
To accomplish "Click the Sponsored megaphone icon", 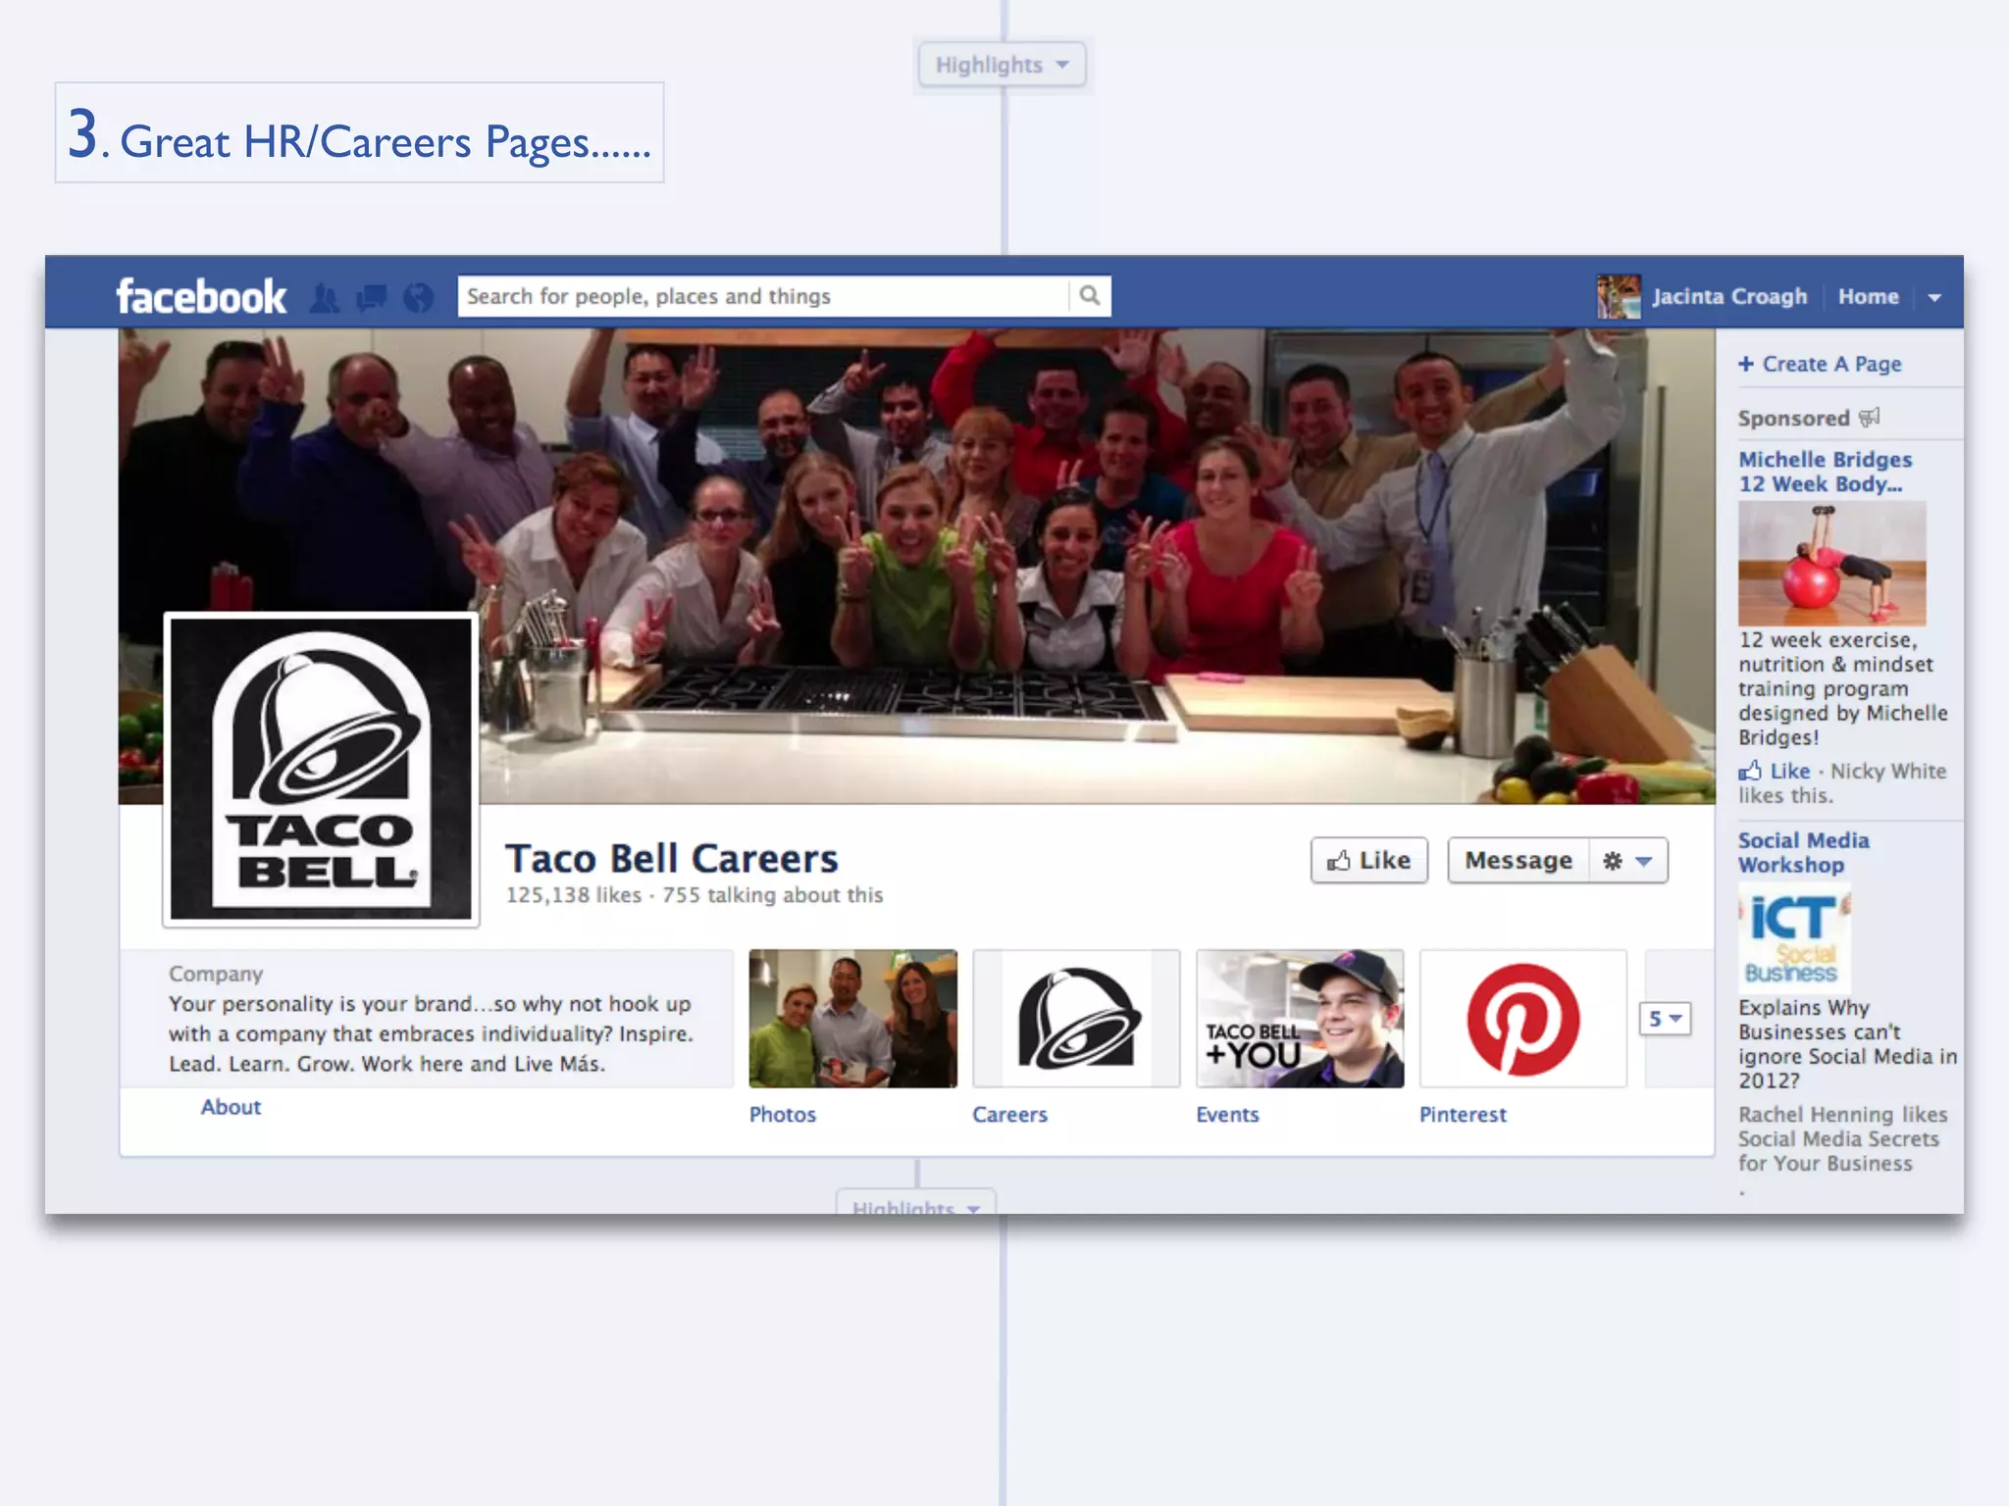I will pos(1870,417).
